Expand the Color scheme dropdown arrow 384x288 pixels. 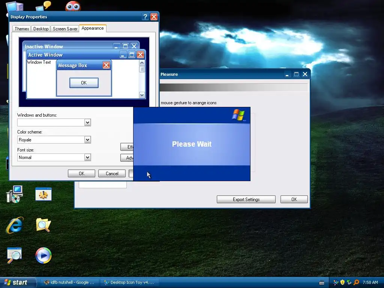coord(87,140)
